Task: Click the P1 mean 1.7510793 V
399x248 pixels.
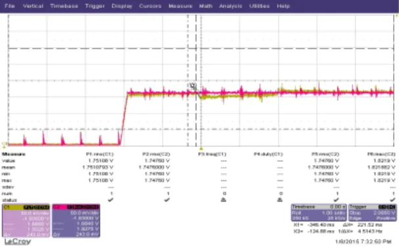Action: pos(98,167)
